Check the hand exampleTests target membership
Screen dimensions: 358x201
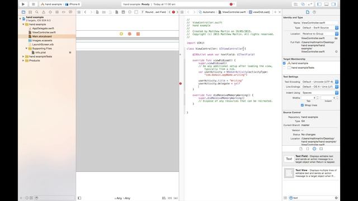click(x=284, y=68)
